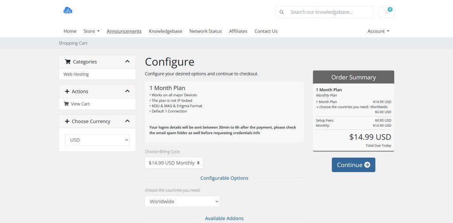453x223 pixels.
Task: Collapse the Choose Currency panel chevron
Action: (127, 121)
